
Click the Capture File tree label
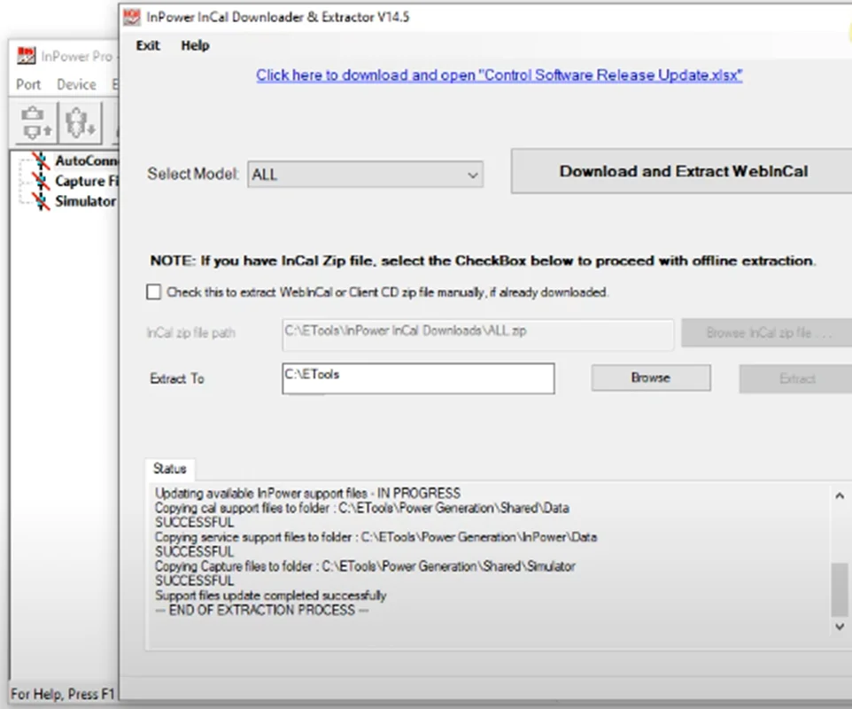click(x=87, y=181)
